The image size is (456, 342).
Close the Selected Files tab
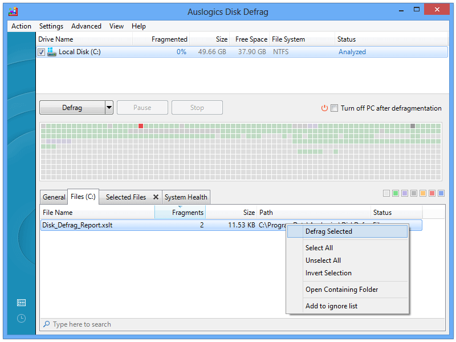tap(156, 197)
